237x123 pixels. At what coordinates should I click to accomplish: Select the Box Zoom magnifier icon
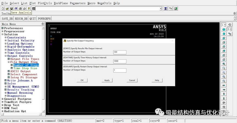point(224,68)
